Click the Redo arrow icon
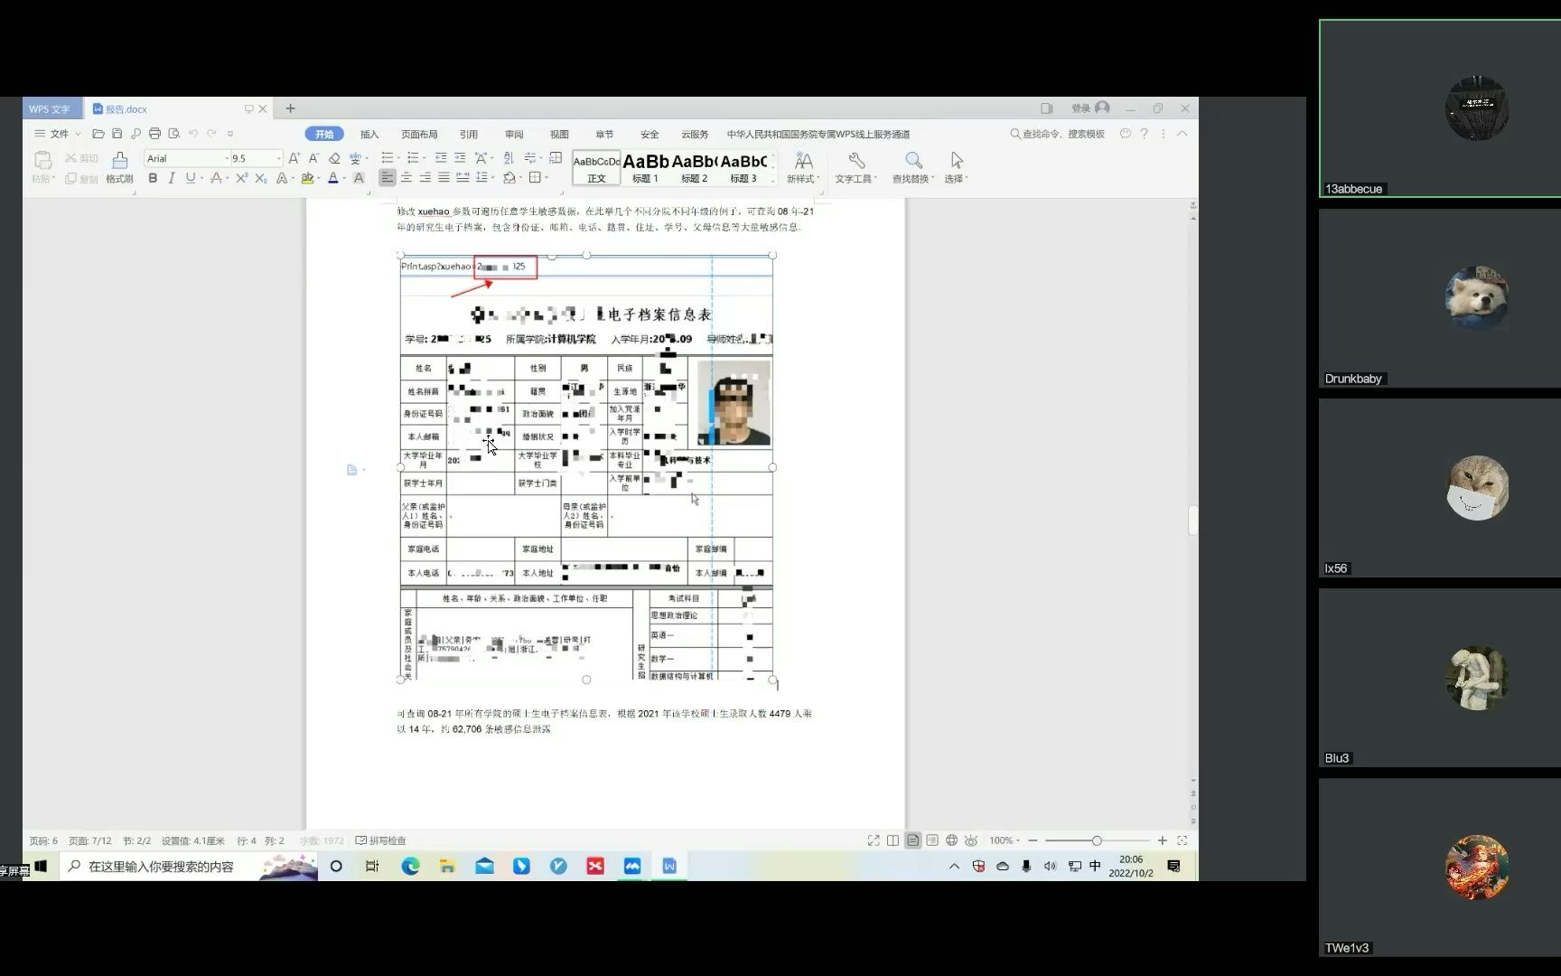 [211, 134]
